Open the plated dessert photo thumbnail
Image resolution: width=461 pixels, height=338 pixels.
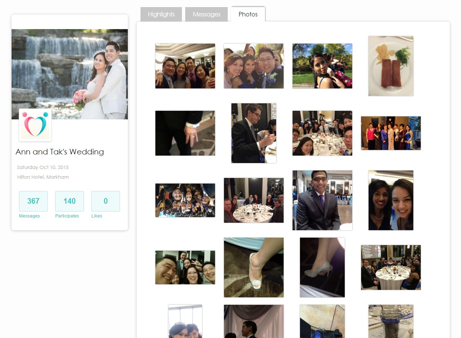[391, 66]
